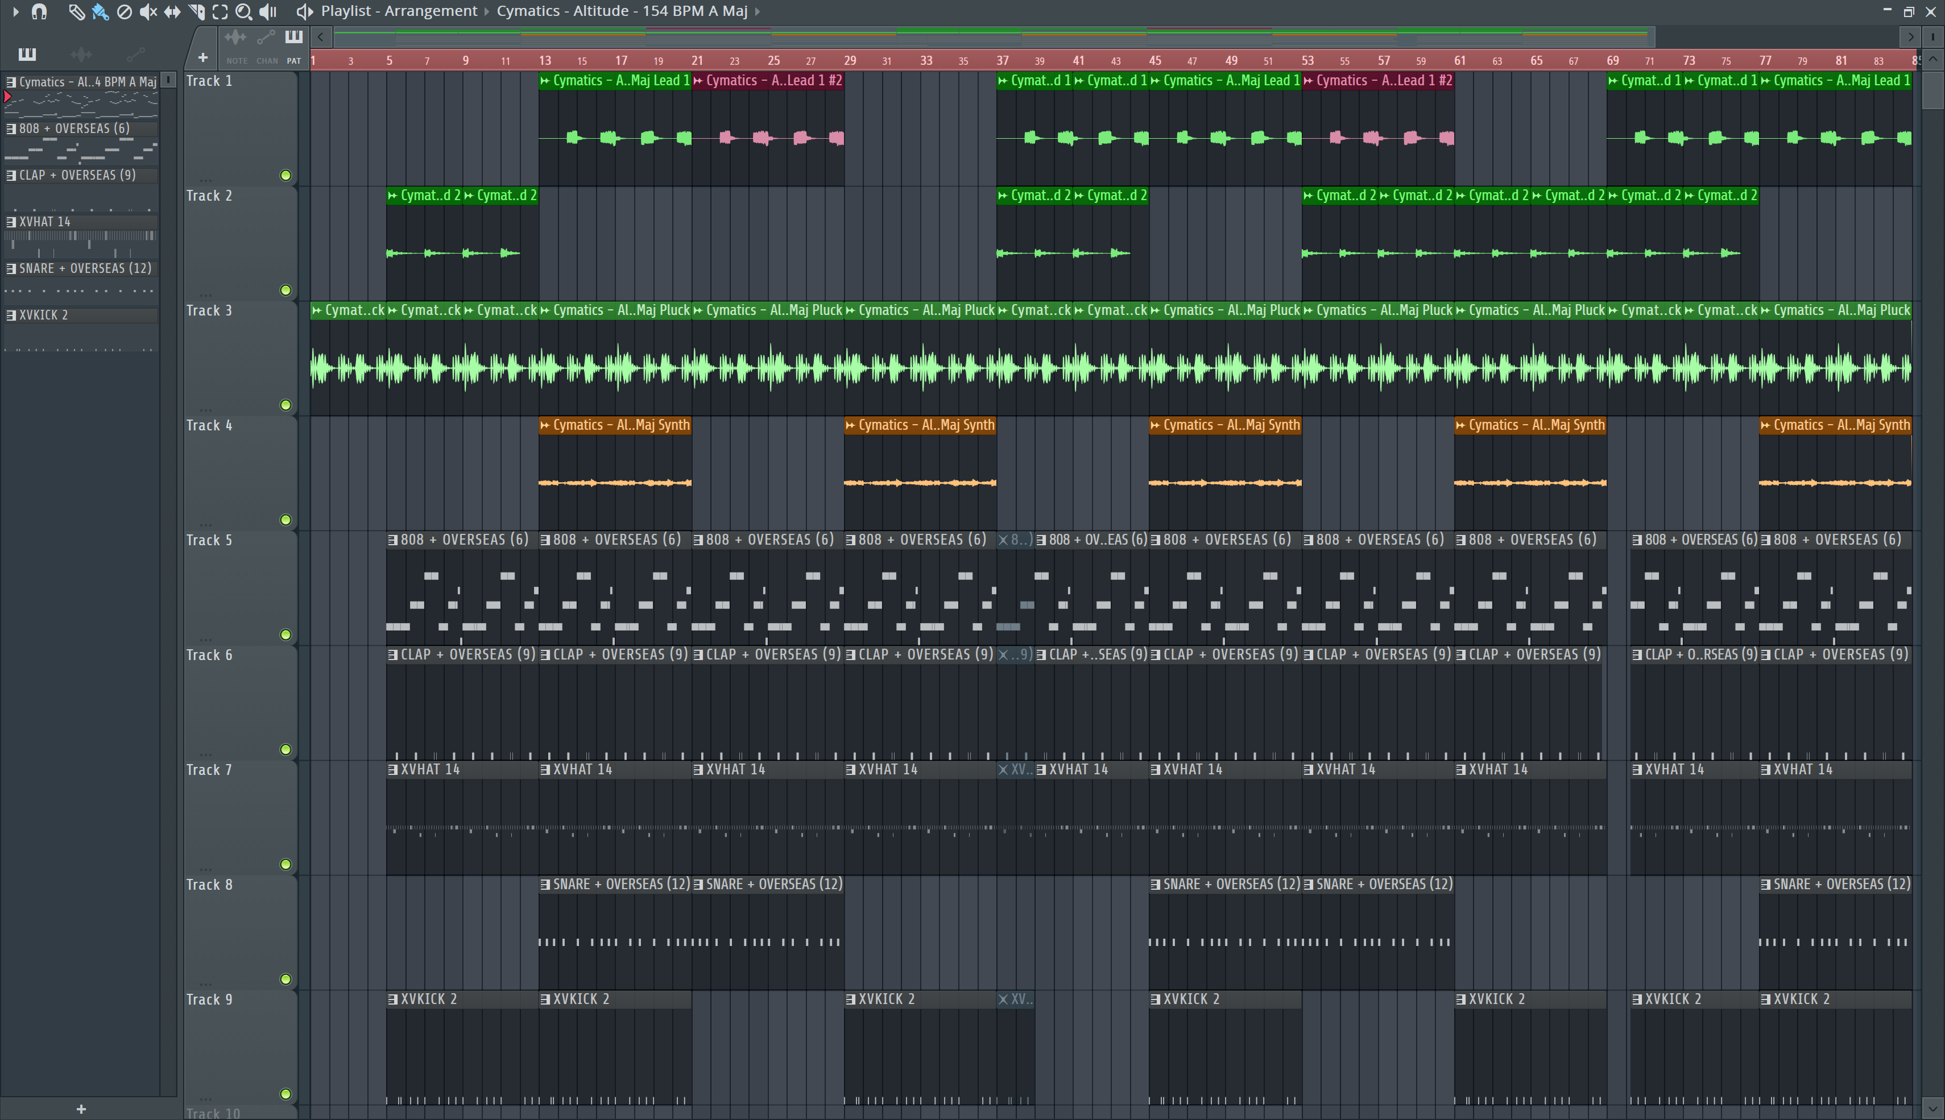The height and width of the screenshot is (1120, 1945).
Task: Click the picker panel scroll handle
Action: (x=168, y=80)
